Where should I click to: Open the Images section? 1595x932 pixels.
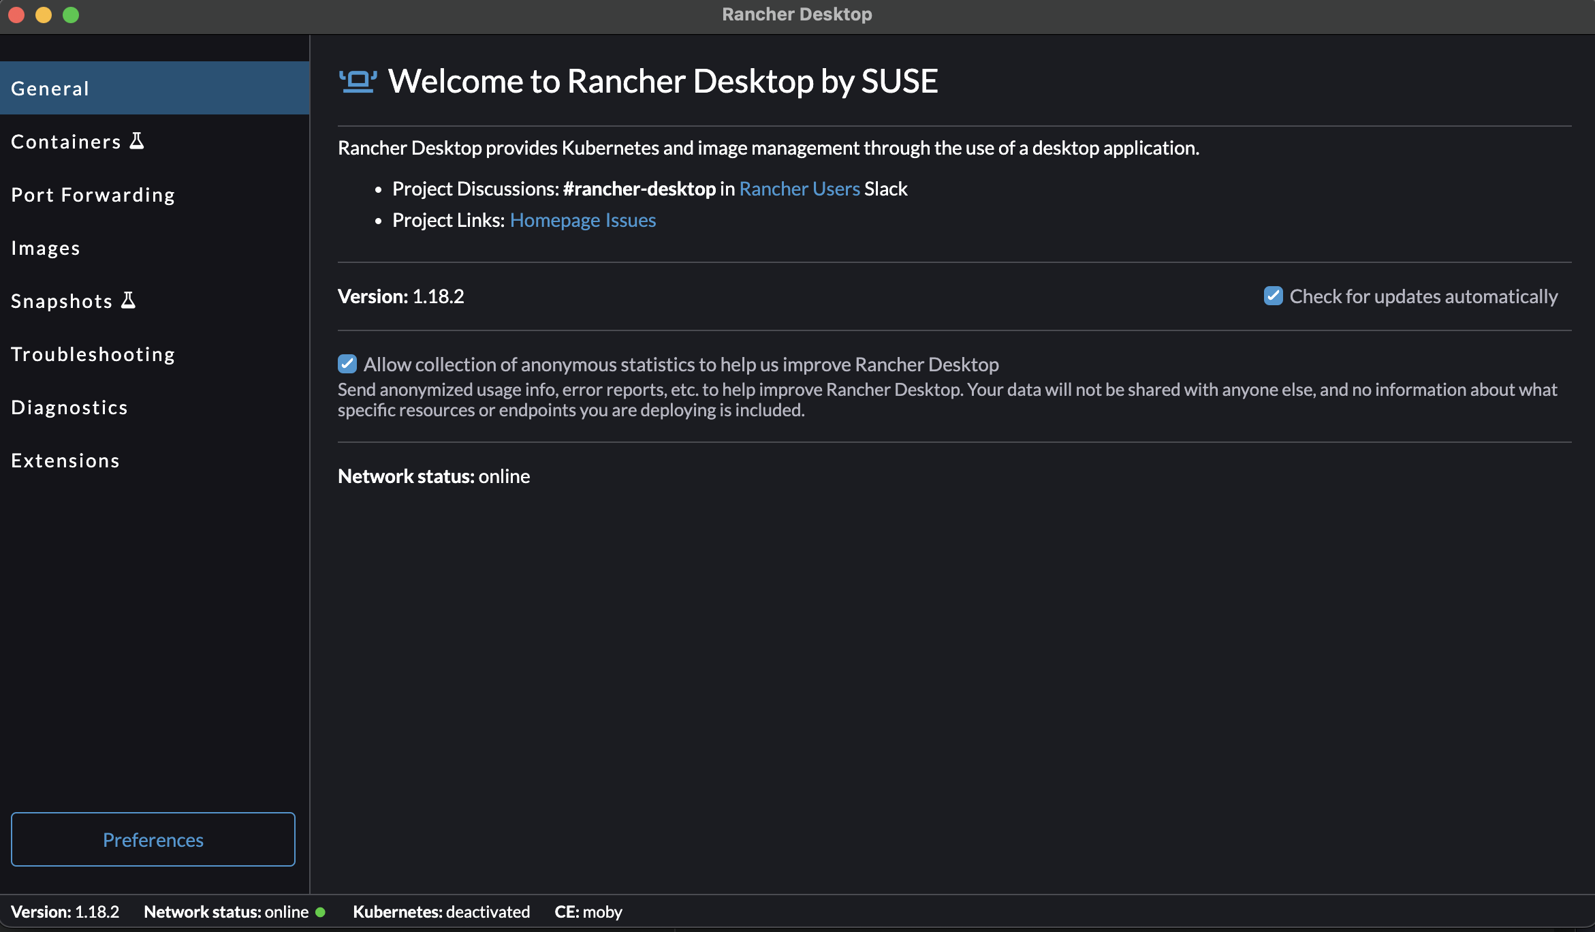click(x=46, y=248)
